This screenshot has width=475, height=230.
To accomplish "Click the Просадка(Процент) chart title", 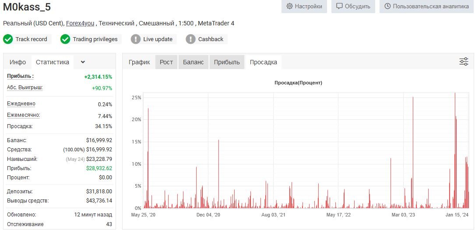I will tap(298, 83).
